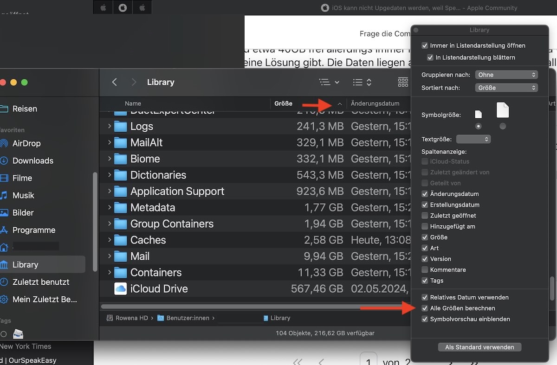Screen dimensions: 557x365
Task: Click the Finder back navigation arrow
Action: coord(115,82)
